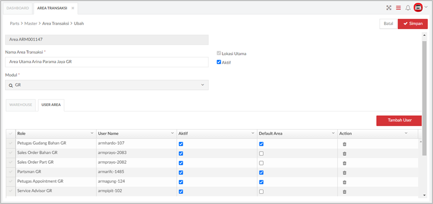Open the red hamburger menu icon
Screen dimensions: 433x204
(398, 8)
